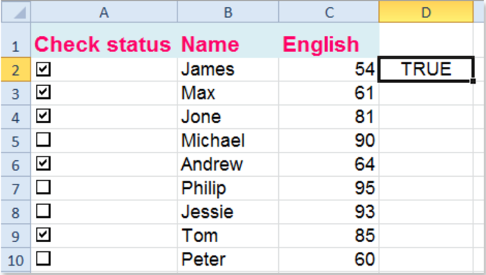The image size is (486, 275).
Task: Enable the checkbox next to Jessie
Action: click(43, 211)
